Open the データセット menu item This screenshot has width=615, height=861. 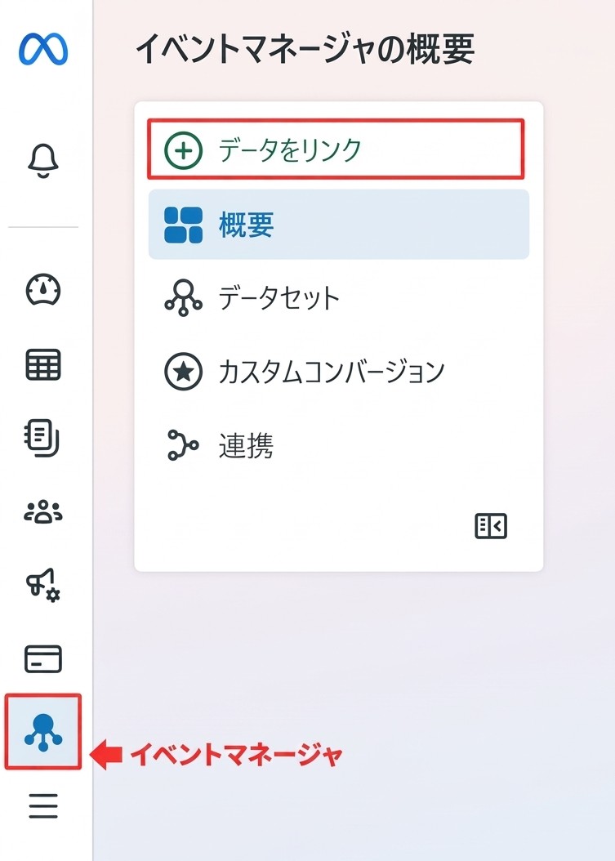(x=339, y=297)
